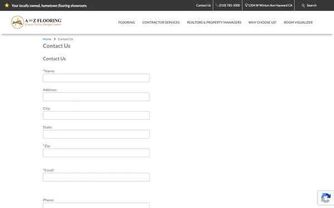Open the Contractor Services menu
334x208 pixels.
pyautogui.click(x=161, y=22)
